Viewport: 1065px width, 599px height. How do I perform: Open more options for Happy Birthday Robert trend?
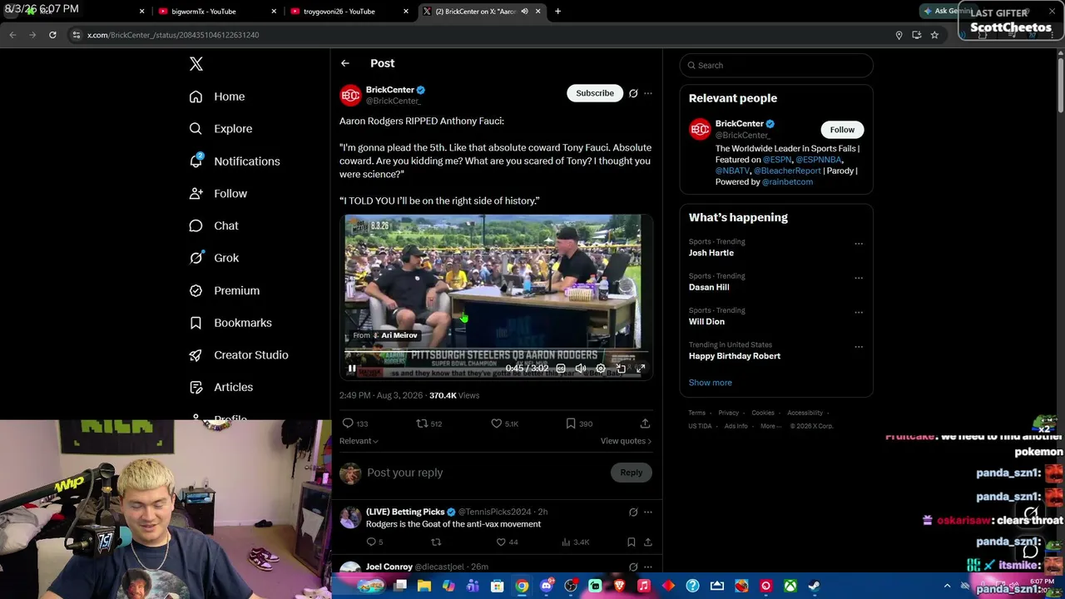tap(859, 347)
